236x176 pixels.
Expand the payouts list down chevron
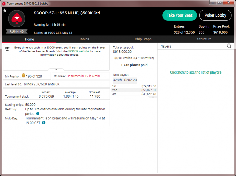153,97
